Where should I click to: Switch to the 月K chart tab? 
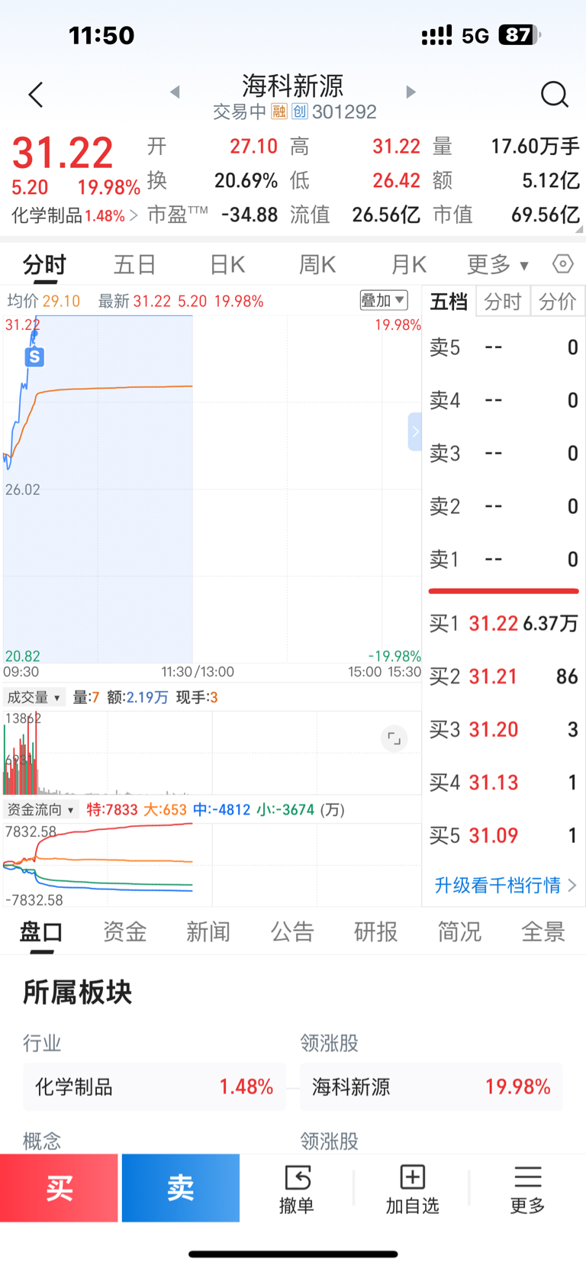coord(409,265)
